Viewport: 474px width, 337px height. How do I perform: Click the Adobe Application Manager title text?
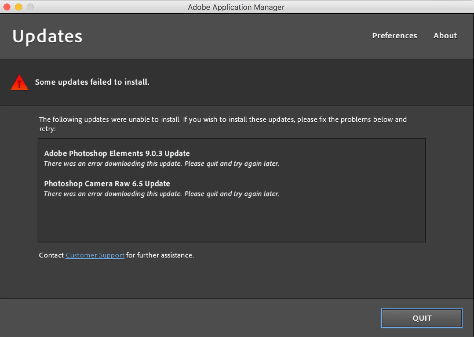(x=236, y=7)
